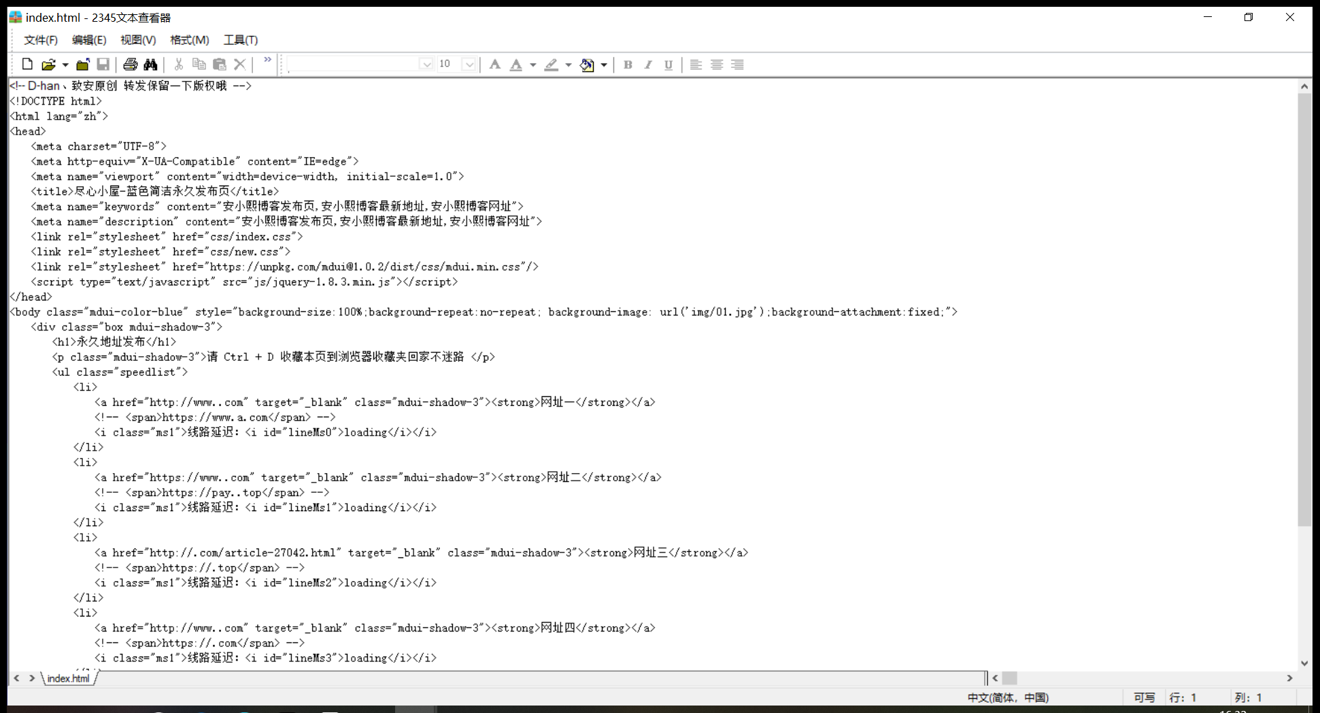This screenshot has width=1320, height=713.
Task: Click the close-file folder icon
Action: [83, 65]
